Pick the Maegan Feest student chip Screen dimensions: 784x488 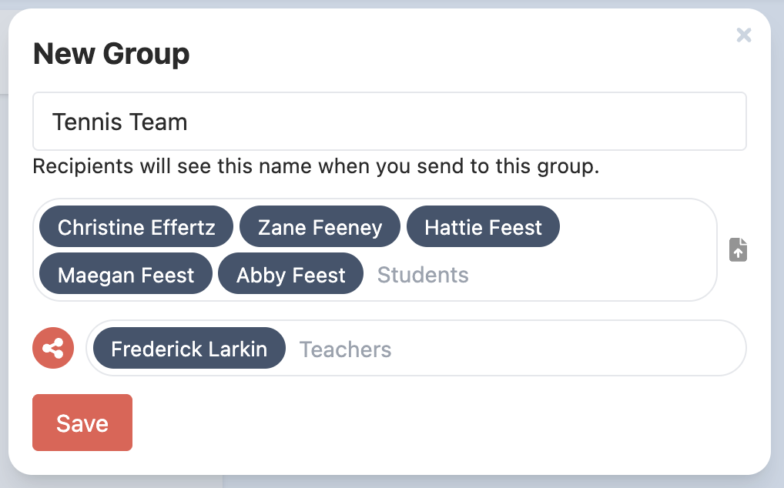pos(126,275)
